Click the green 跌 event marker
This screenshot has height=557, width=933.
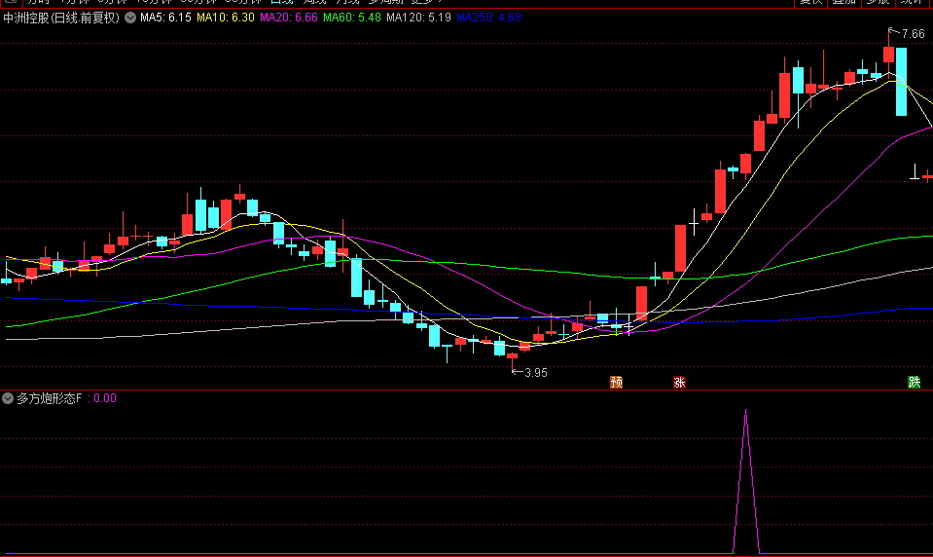click(x=914, y=382)
